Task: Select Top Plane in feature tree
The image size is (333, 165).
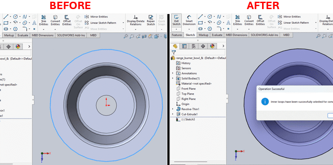Action: click(185, 94)
